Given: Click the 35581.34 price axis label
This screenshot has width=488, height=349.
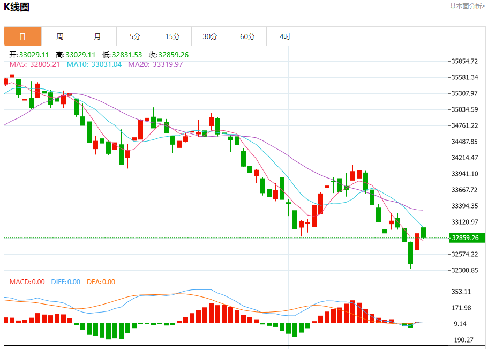Looking at the screenshot, I should [x=464, y=77].
